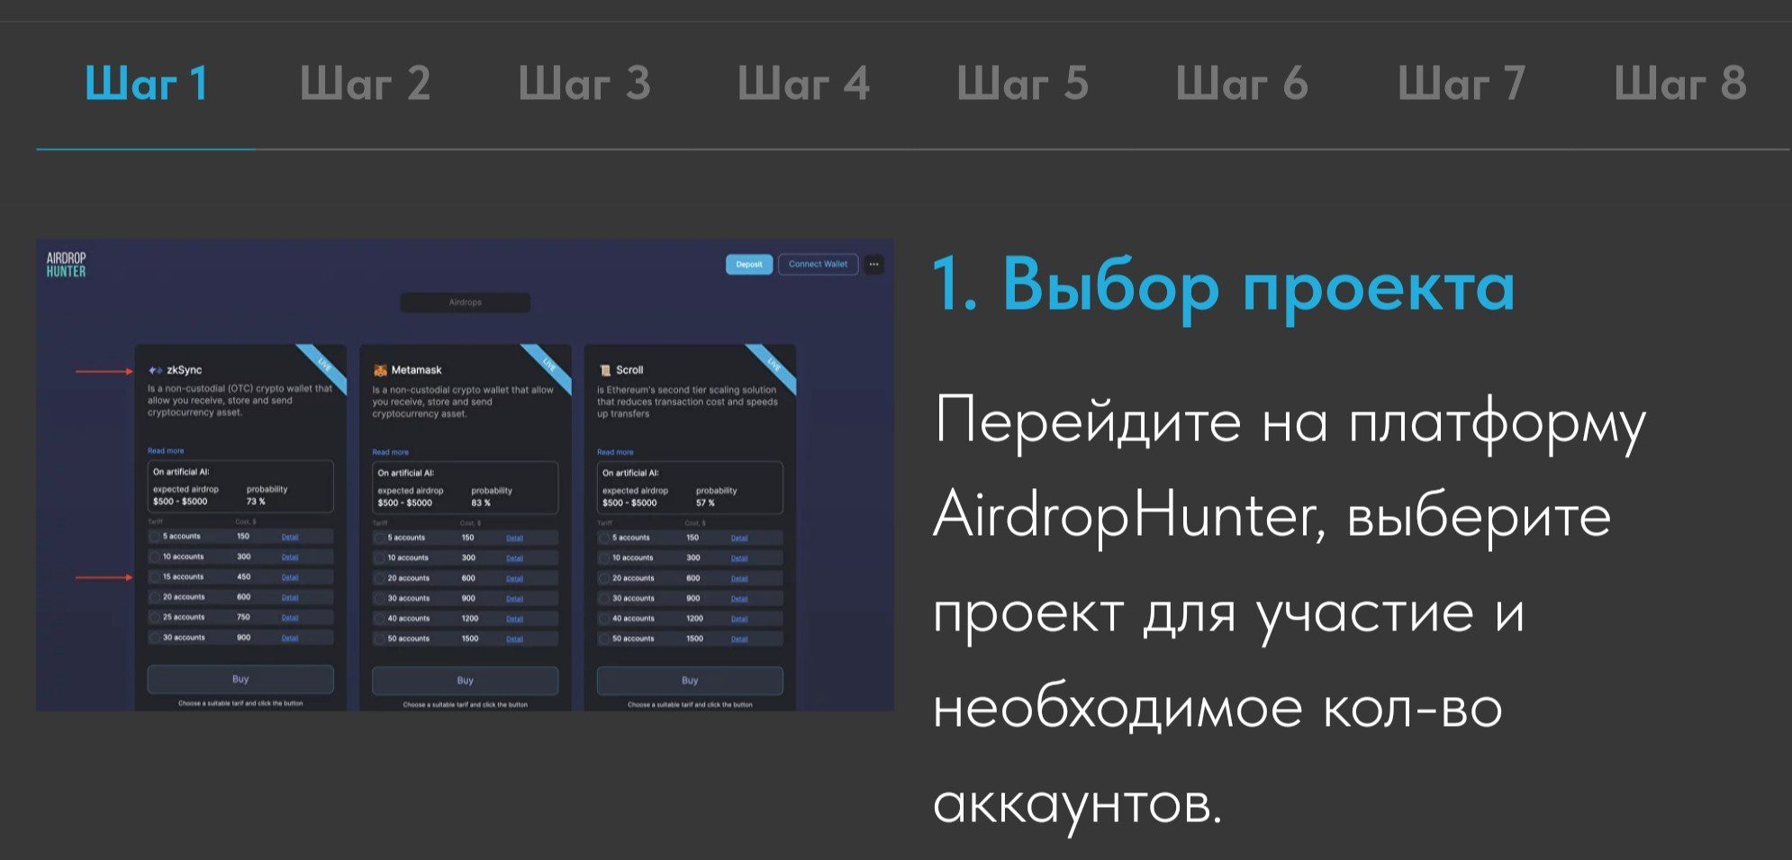Select zkSync 15 accounts radio button

pyautogui.click(x=155, y=577)
